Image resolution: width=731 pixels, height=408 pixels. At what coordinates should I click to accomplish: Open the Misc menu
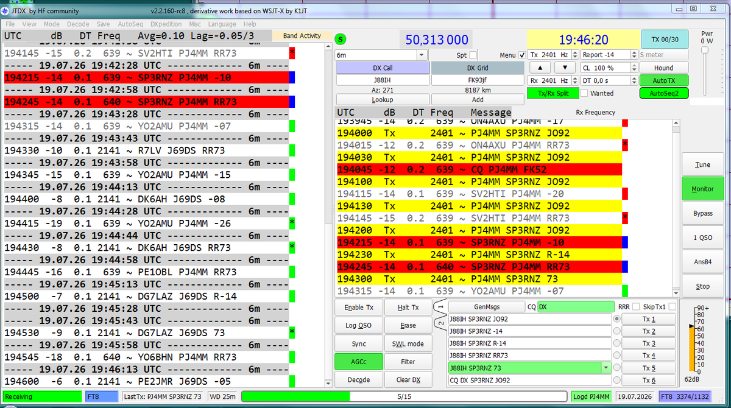click(x=195, y=24)
